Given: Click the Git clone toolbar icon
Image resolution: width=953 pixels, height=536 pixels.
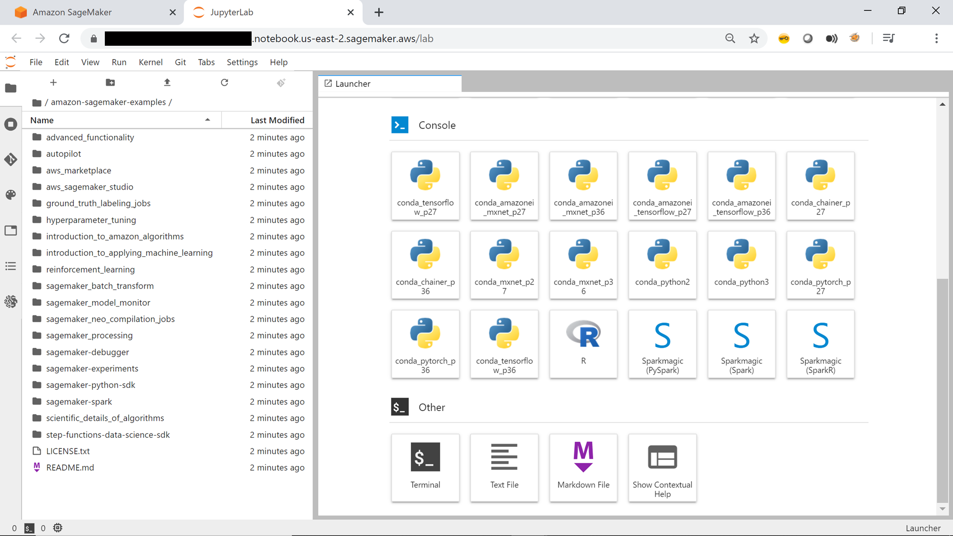Looking at the screenshot, I should 281,83.
